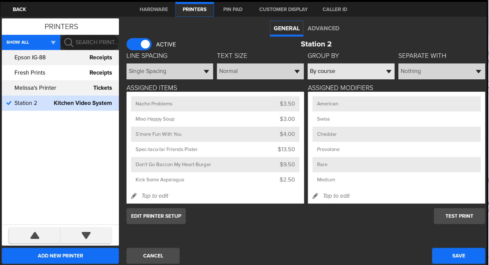Click the Search Printers input field

pos(96,42)
